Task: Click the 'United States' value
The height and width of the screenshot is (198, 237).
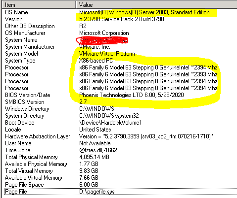Action: pos(95,130)
